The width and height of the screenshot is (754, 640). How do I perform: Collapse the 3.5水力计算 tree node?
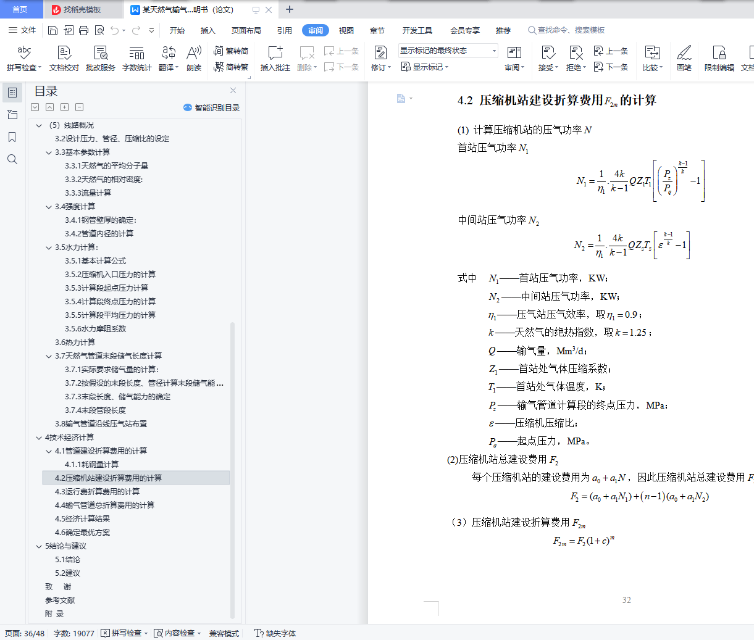coord(49,247)
